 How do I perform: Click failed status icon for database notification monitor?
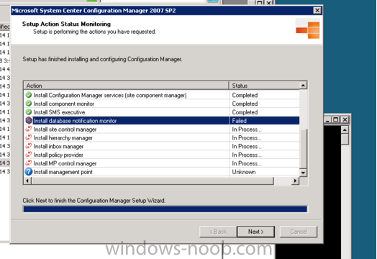(29, 120)
